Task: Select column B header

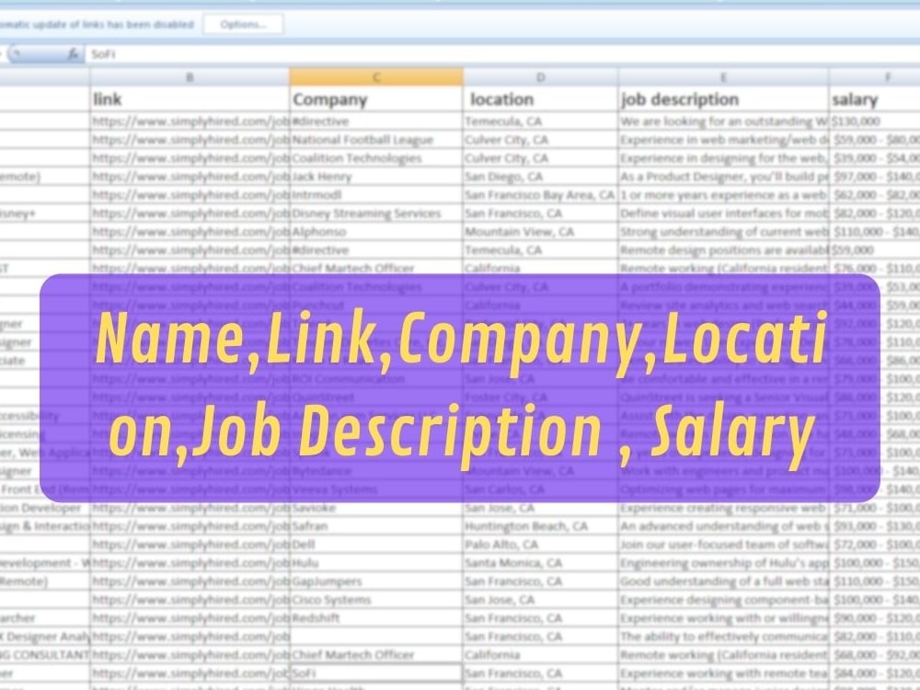Action: [x=190, y=77]
